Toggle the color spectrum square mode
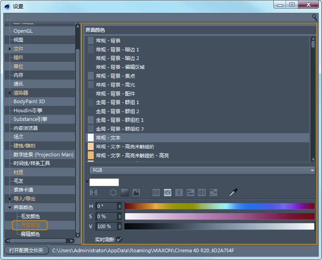Screen dimensions: 322x260 125,193
